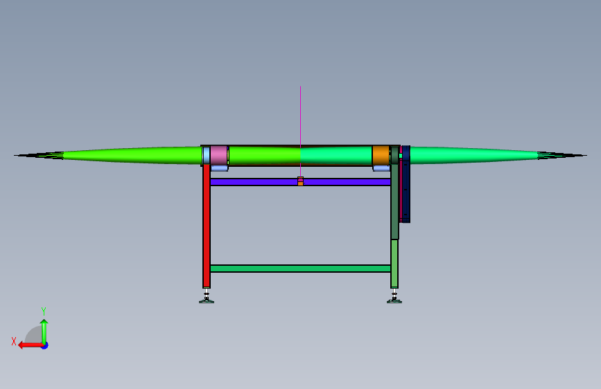The width and height of the screenshot is (601, 389).
Task: Select the magenta vertical centerline
Action: pos(301,131)
